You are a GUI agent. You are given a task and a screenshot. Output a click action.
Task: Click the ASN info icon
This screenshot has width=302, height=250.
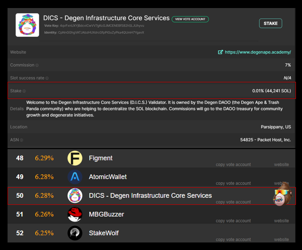click(22, 140)
